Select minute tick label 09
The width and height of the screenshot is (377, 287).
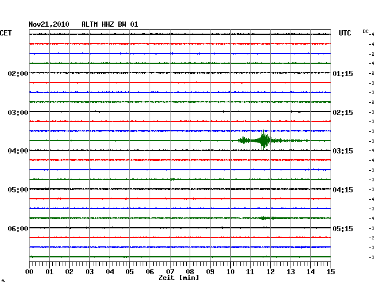(x=210, y=272)
